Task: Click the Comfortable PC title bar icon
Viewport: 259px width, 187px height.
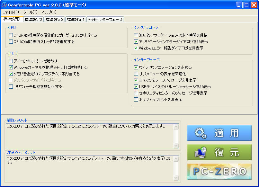Action: pos(4,5)
